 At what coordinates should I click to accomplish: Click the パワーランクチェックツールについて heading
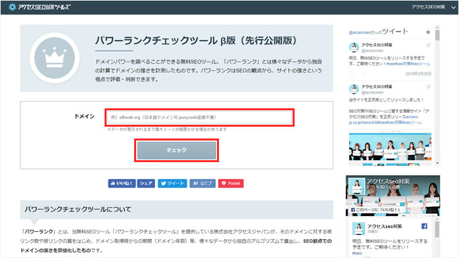(78, 209)
